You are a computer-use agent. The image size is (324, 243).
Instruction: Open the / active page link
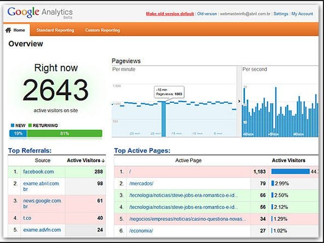point(130,172)
